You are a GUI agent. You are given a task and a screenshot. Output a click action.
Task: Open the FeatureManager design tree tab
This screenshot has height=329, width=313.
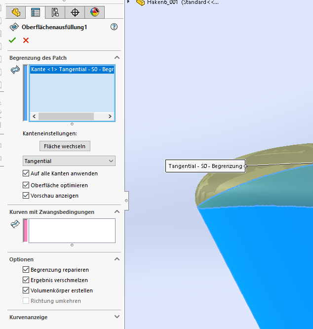point(16,12)
